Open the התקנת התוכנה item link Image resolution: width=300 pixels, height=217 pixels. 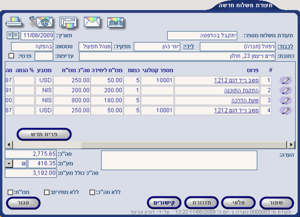tap(241, 91)
